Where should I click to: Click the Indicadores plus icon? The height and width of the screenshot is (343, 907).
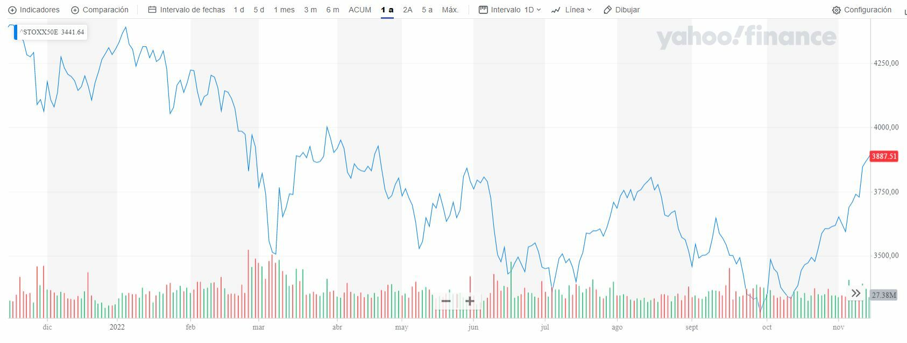[x=12, y=10]
